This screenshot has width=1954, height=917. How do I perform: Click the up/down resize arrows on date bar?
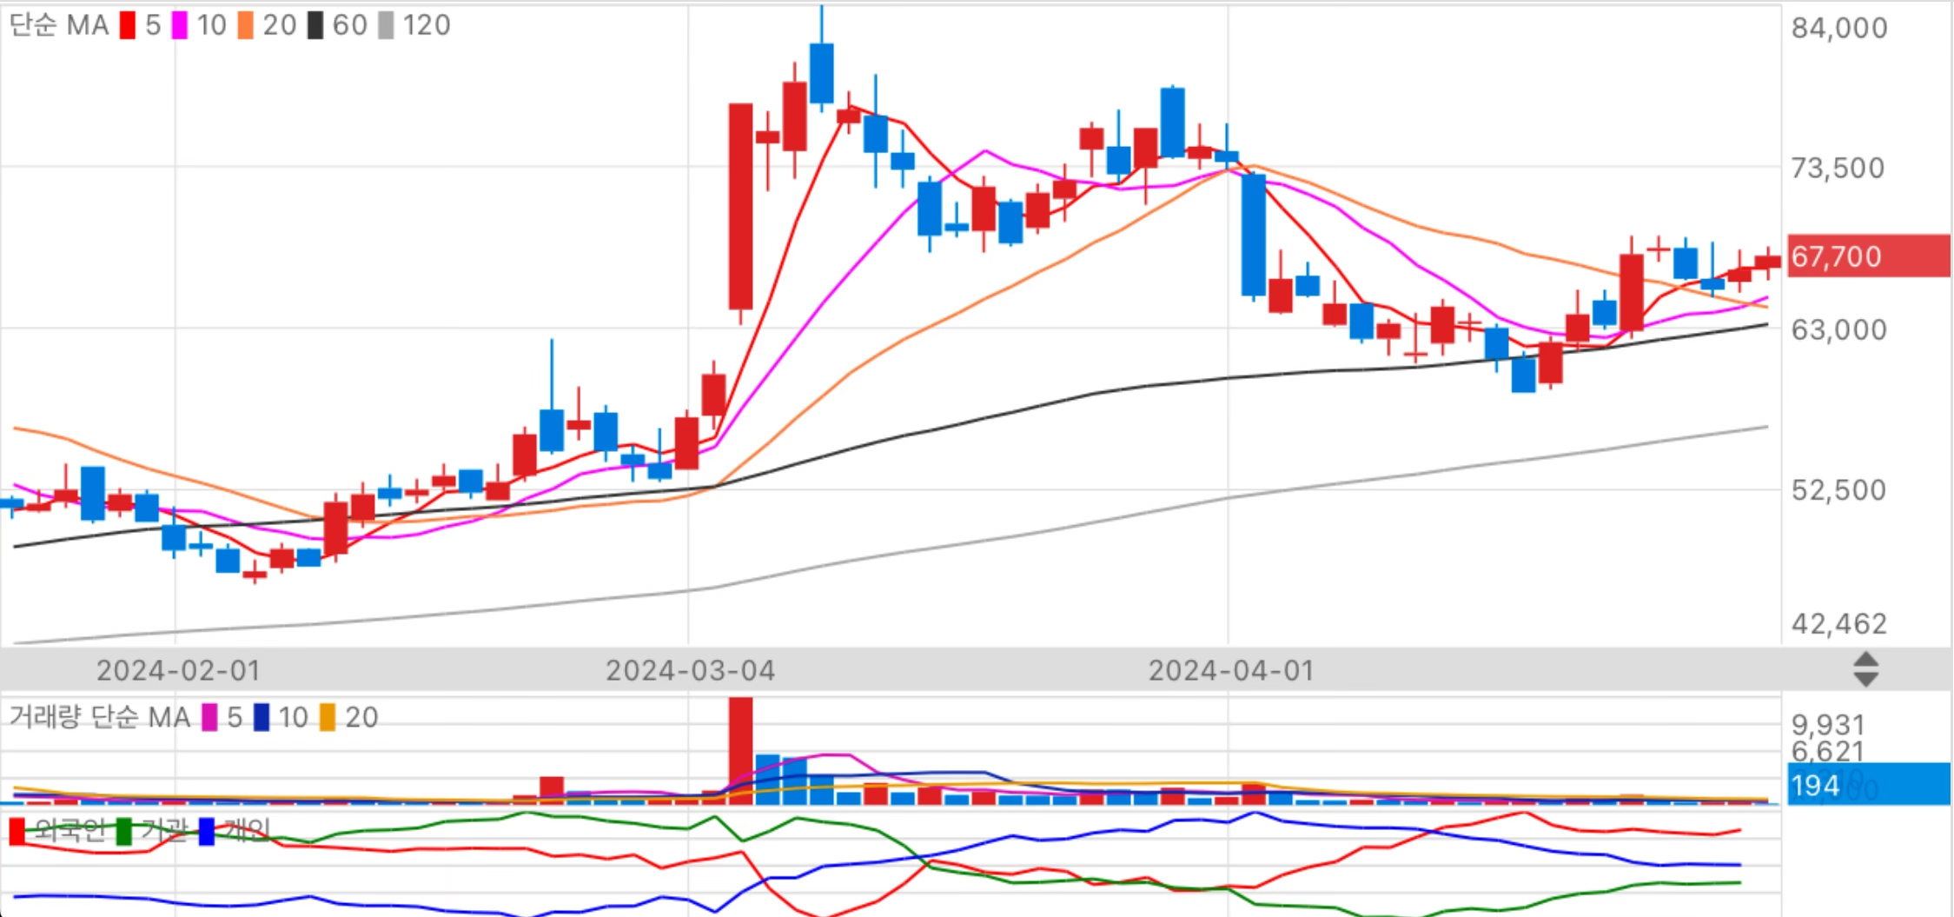(x=1865, y=669)
